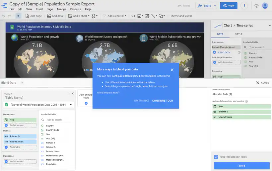Click CONTINUE TOUR in the popup
This screenshot has width=272, height=171.
pos(163,101)
